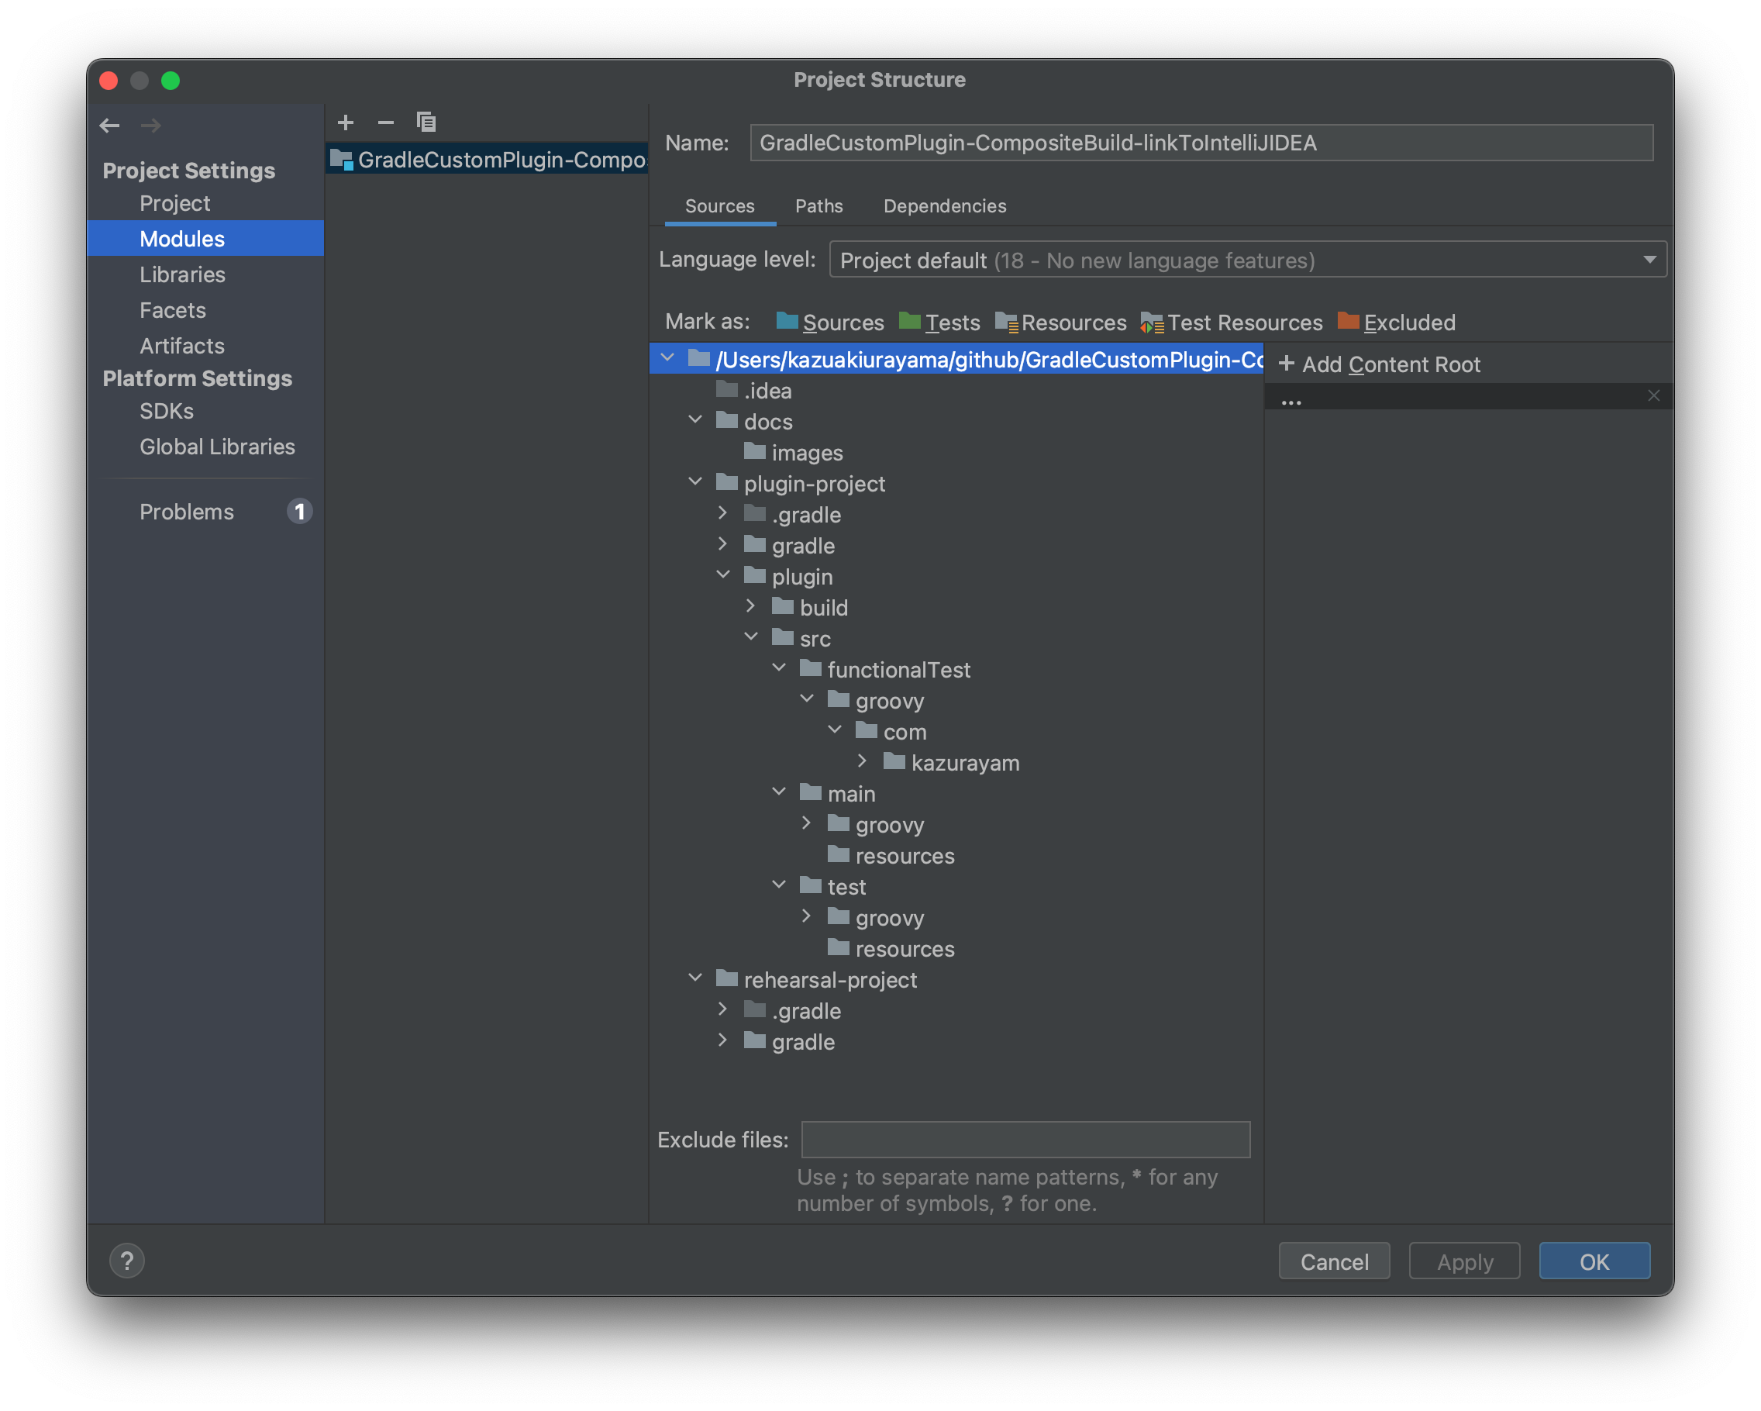This screenshot has width=1761, height=1411.
Task: Click the copy module icon
Action: tap(426, 122)
